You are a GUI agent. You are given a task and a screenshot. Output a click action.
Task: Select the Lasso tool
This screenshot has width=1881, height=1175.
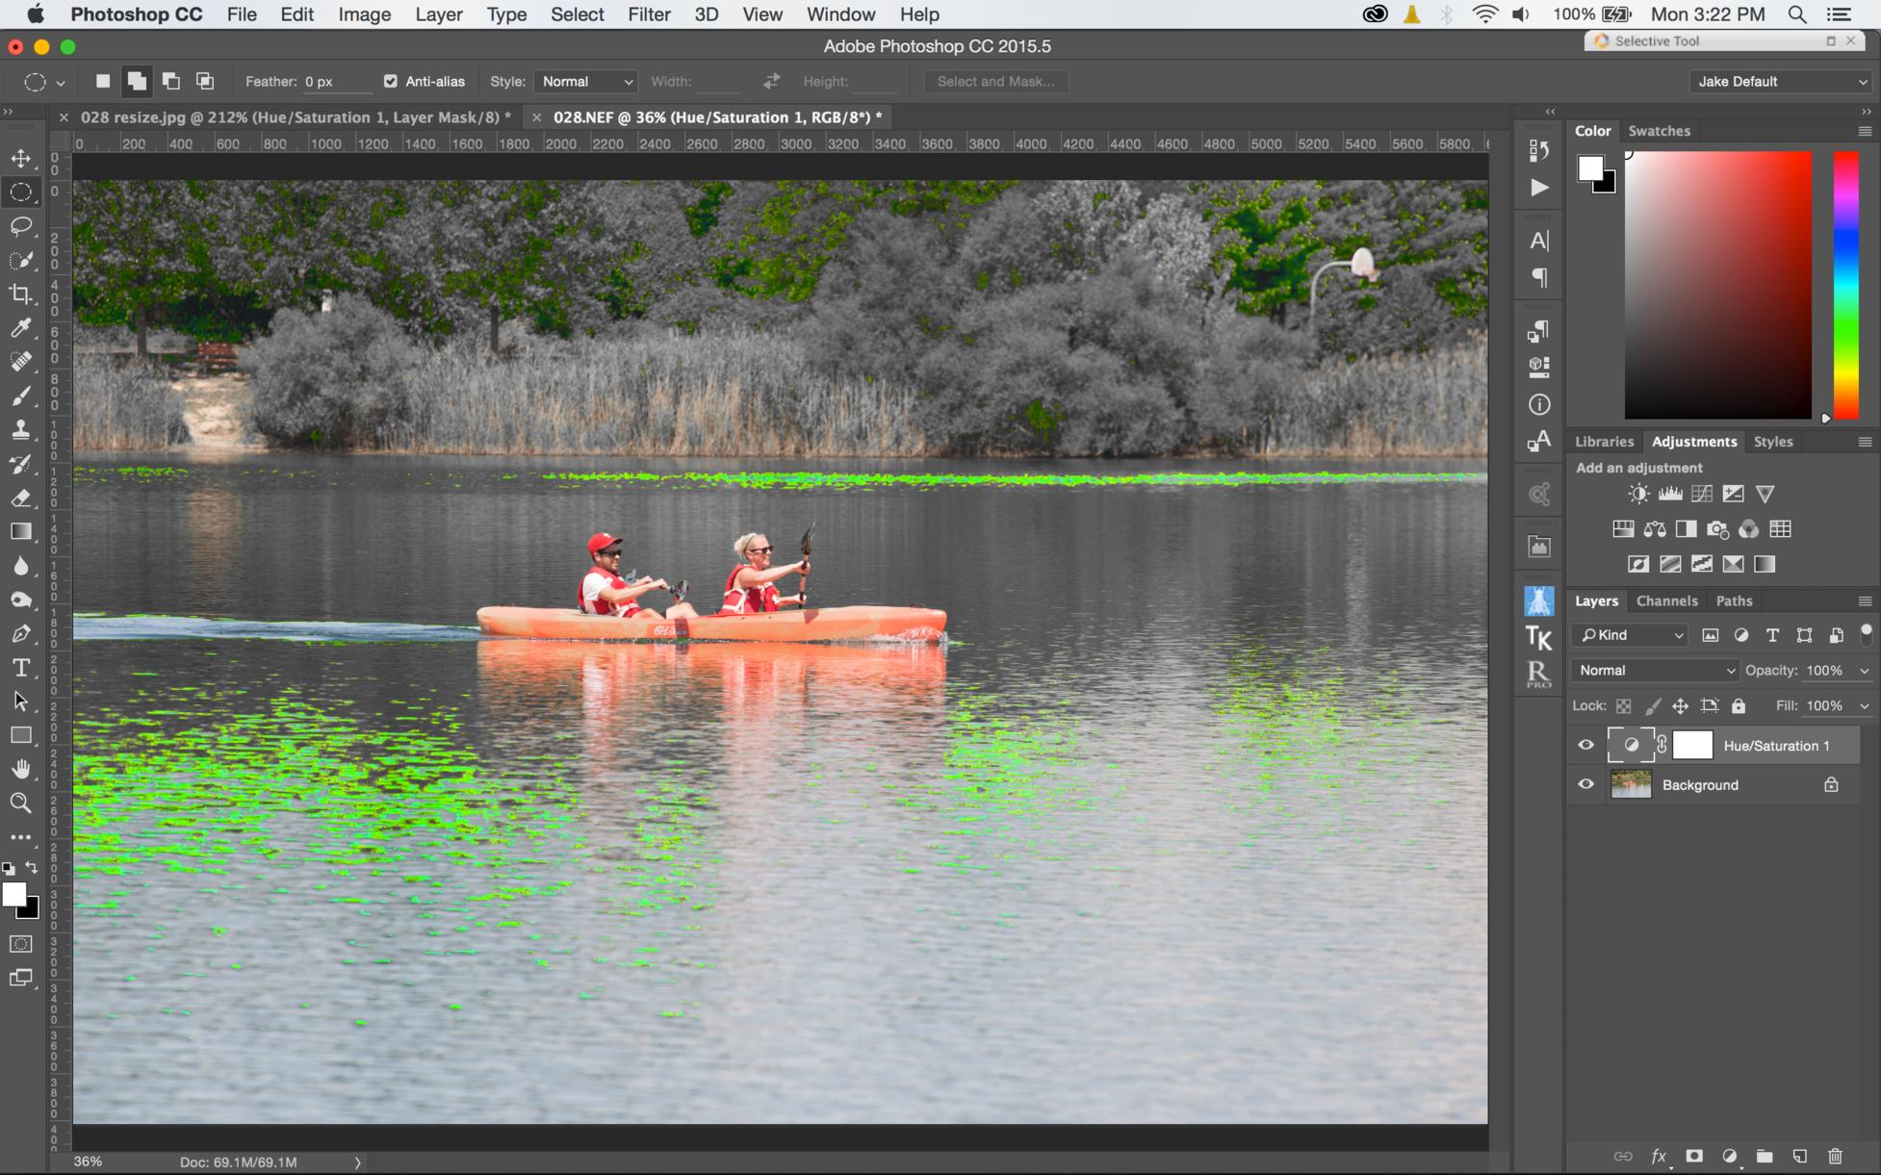coord(21,226)
